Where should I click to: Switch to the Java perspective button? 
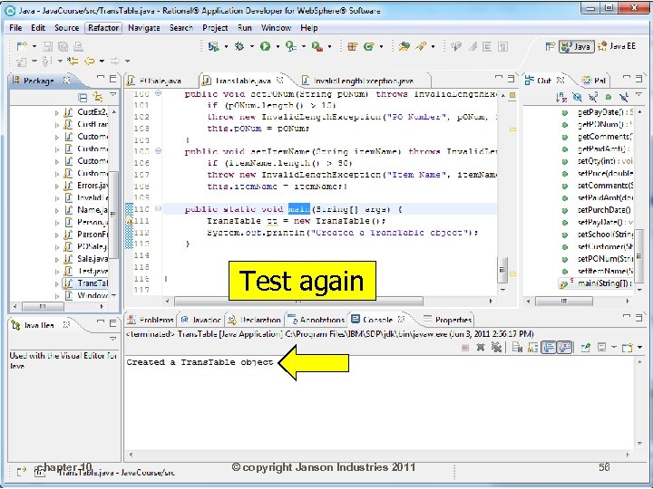[x=576, y=46]
